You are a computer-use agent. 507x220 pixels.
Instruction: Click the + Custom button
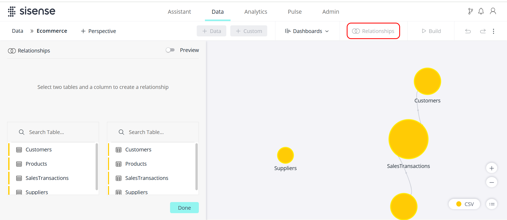click(x=249, y=31)
